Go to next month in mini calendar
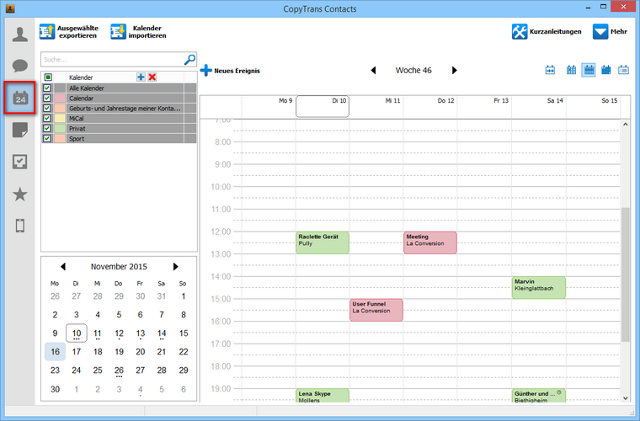This screenshot has width=640, height=421. 175,266
